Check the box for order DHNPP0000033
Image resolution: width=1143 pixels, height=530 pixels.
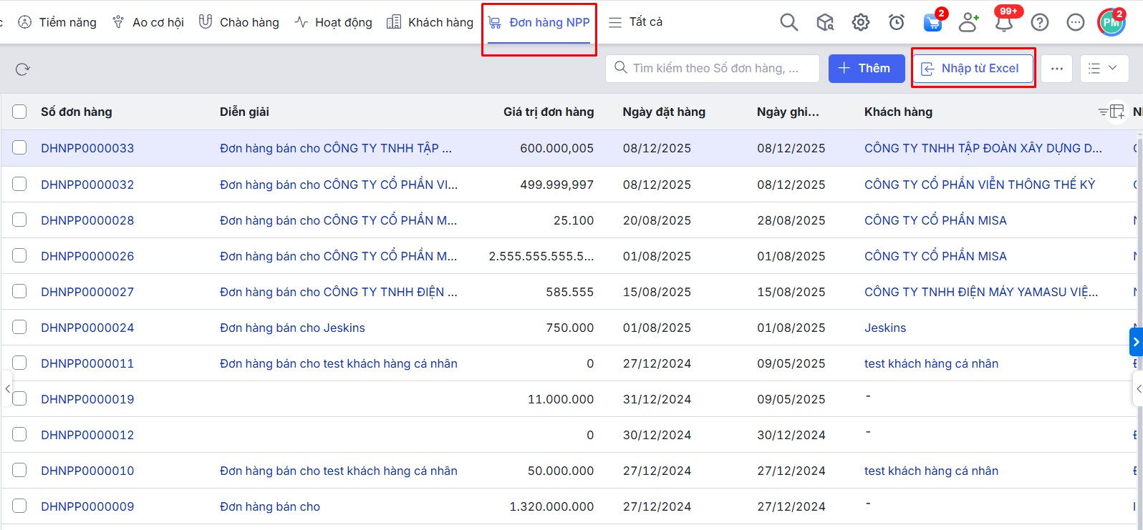coord(19,148)
